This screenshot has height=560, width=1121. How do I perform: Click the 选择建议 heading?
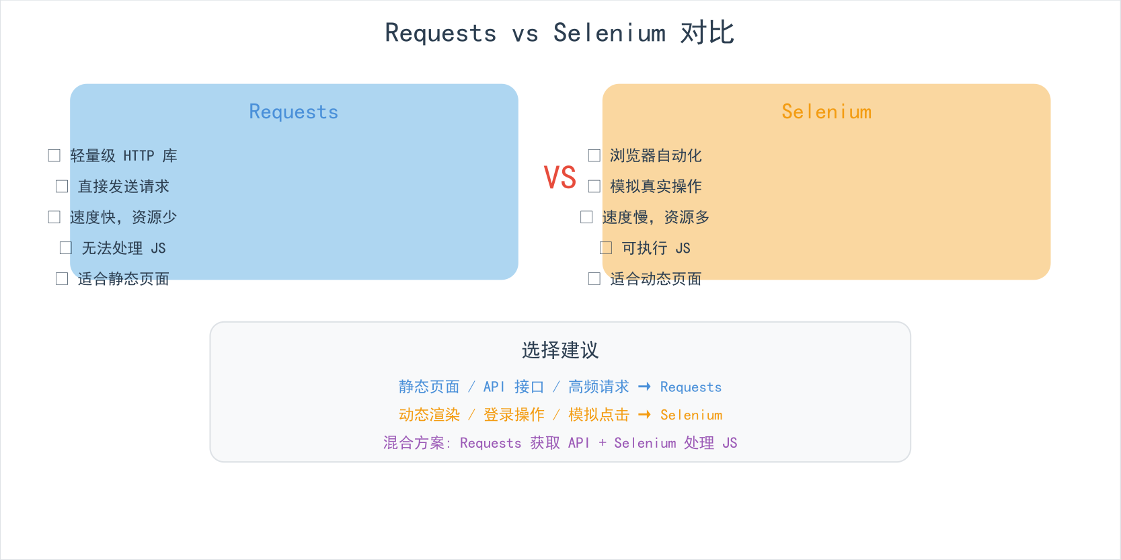[560, 350]
